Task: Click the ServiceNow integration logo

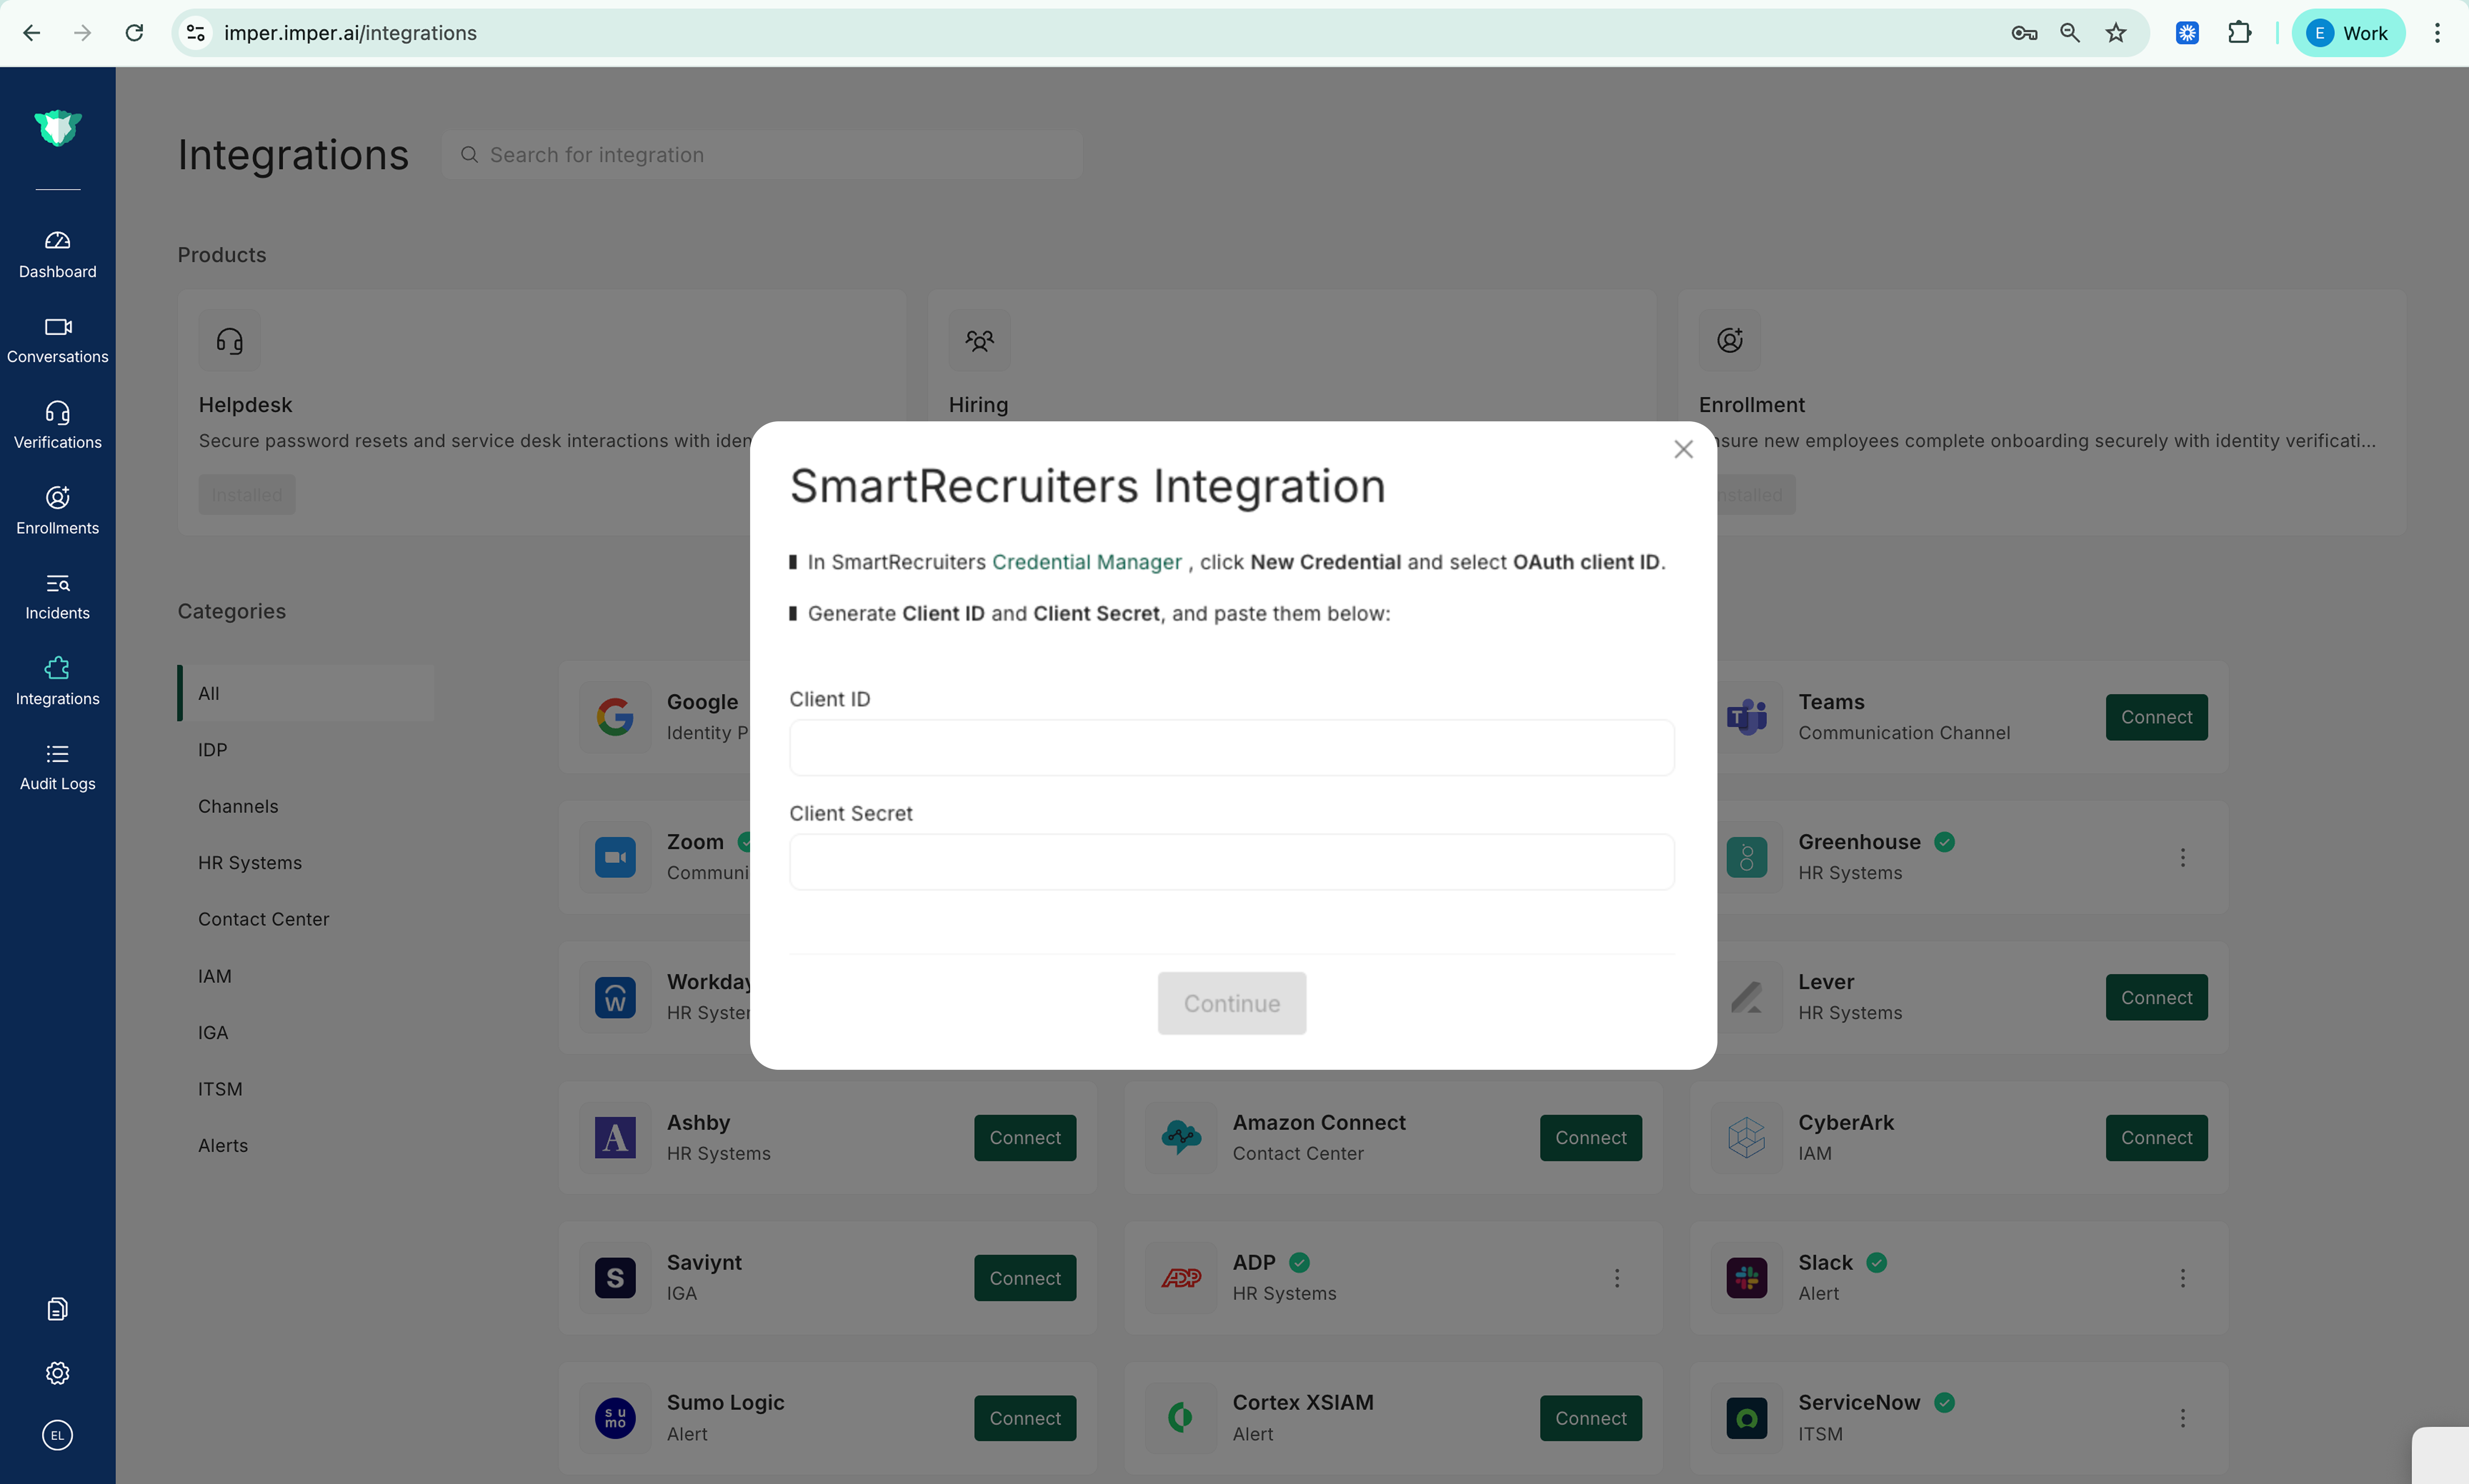Action: (1747, 1418)
